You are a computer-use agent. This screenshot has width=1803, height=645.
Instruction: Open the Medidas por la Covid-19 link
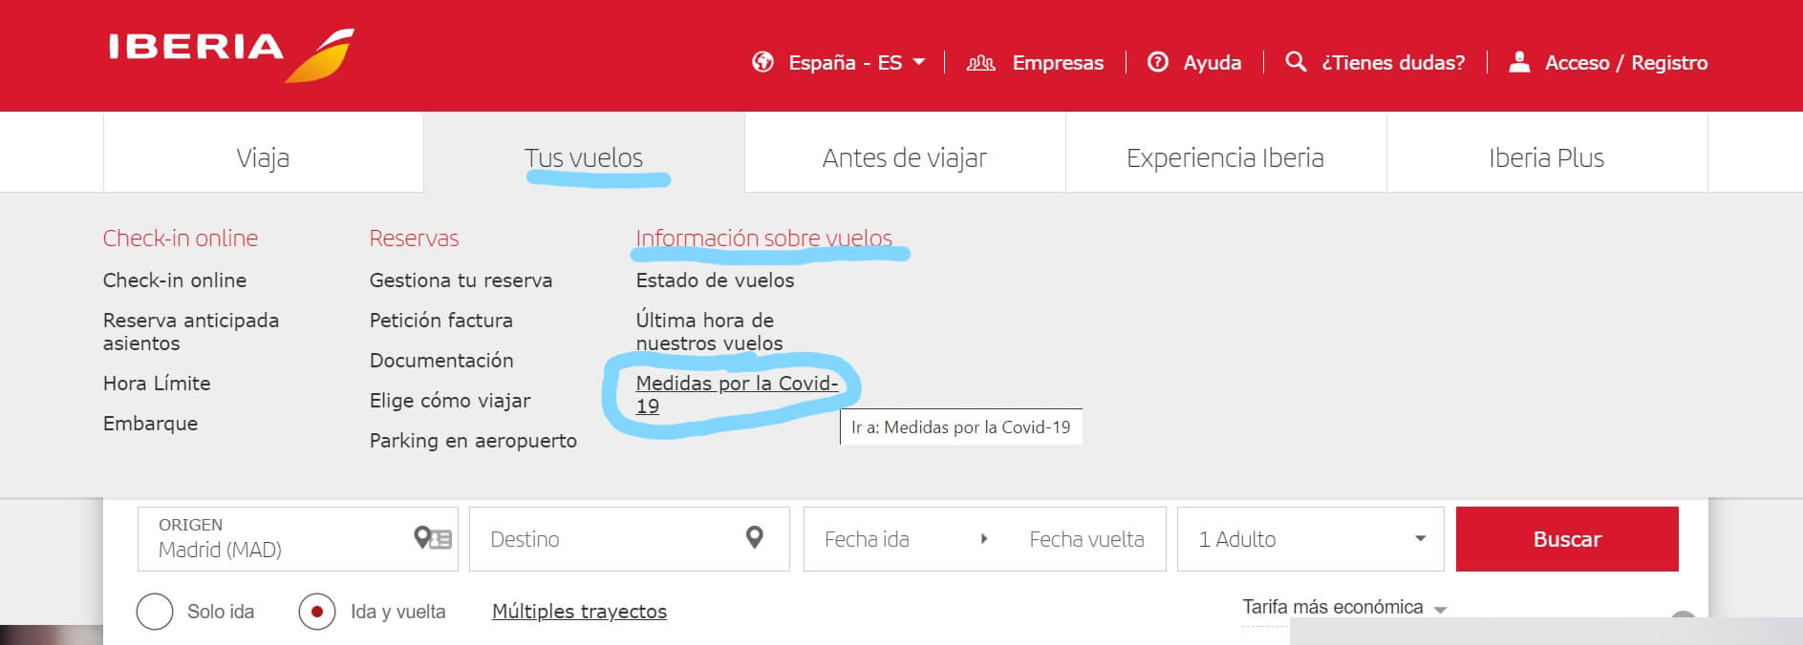tap(737, 394)
